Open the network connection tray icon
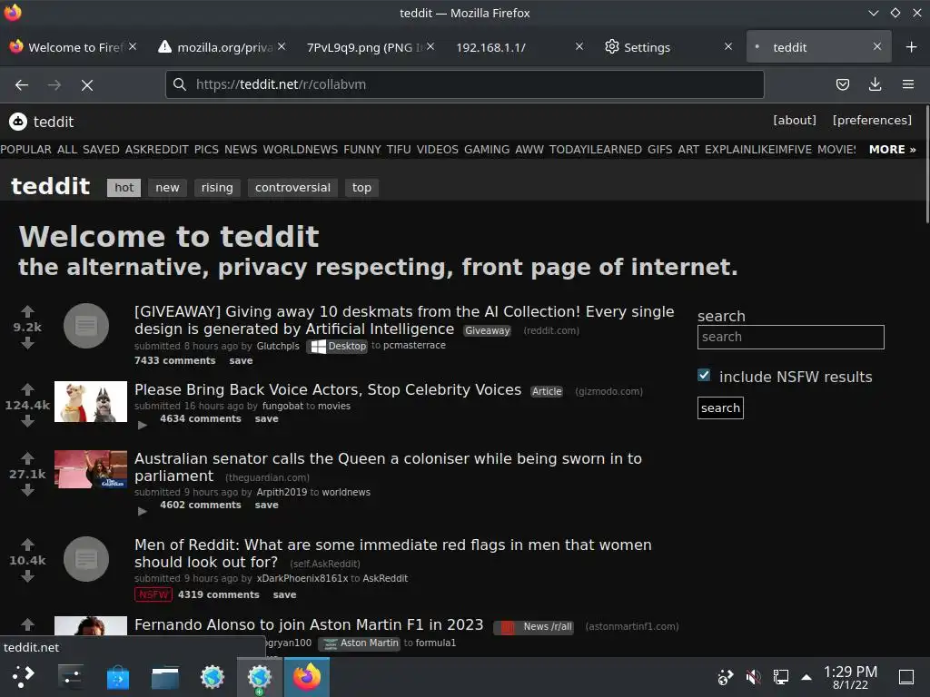The height and width of the screenshot is (697, 930). (780, 677)
